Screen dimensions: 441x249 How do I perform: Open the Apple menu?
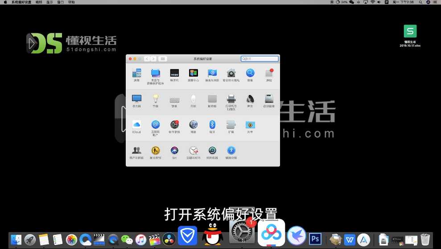5,2
